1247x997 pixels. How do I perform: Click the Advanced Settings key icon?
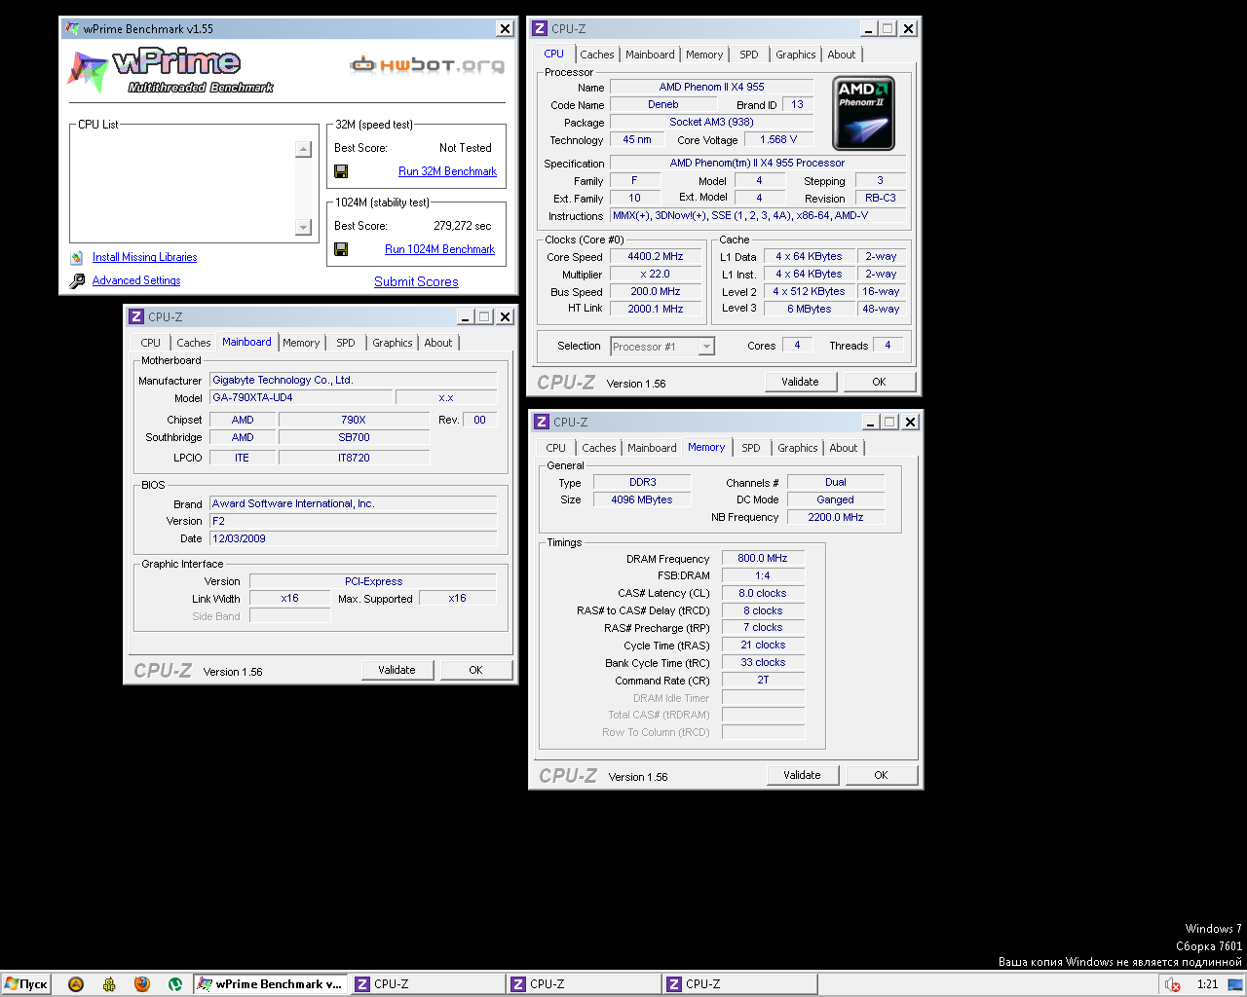point(77,281)
